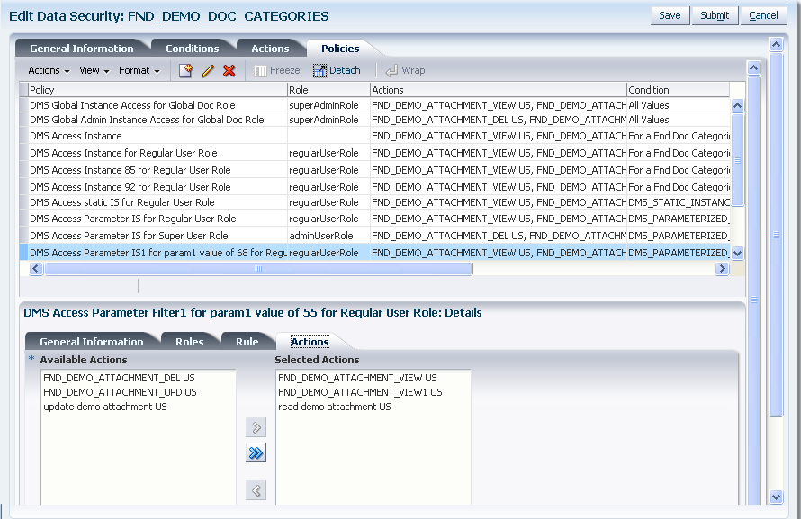Click the Submit button

pos(715,15)
